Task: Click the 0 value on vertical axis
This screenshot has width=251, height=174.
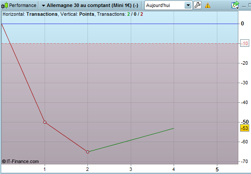Action: pos(242,24)
